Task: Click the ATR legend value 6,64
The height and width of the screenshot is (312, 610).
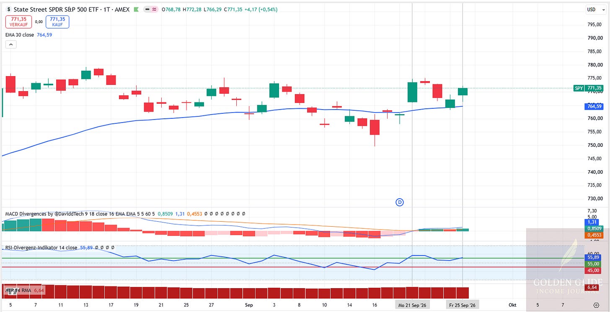Action: click(x=39, y=290)
